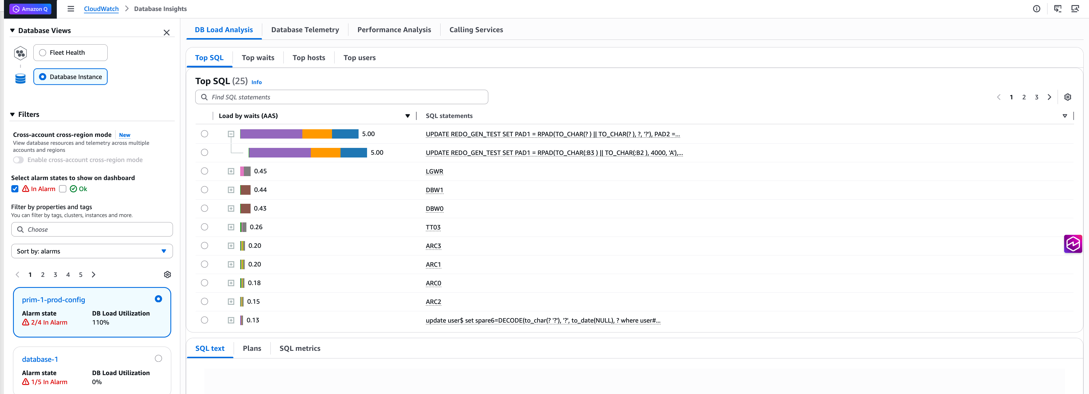Uncheck the In Alarm checkbox
Screen dimensions: 1089x394
pos(15,189)
